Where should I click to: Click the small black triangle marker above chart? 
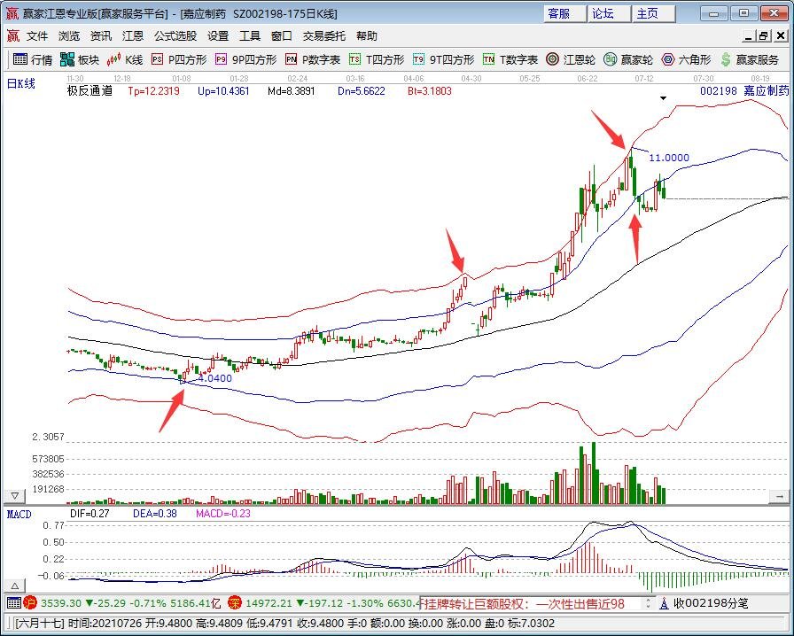pyautogui.click(x=664, y=98)
